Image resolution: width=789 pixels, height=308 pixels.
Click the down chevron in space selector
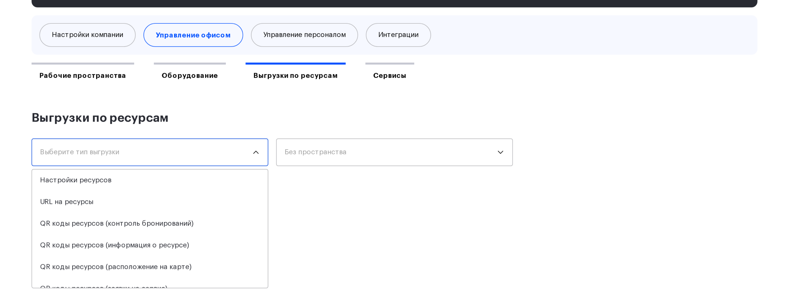(500, 152)
